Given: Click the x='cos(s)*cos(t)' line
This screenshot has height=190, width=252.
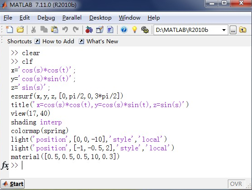Looking at the screenshot, I should pyautogui.click(x=43, y=70).
